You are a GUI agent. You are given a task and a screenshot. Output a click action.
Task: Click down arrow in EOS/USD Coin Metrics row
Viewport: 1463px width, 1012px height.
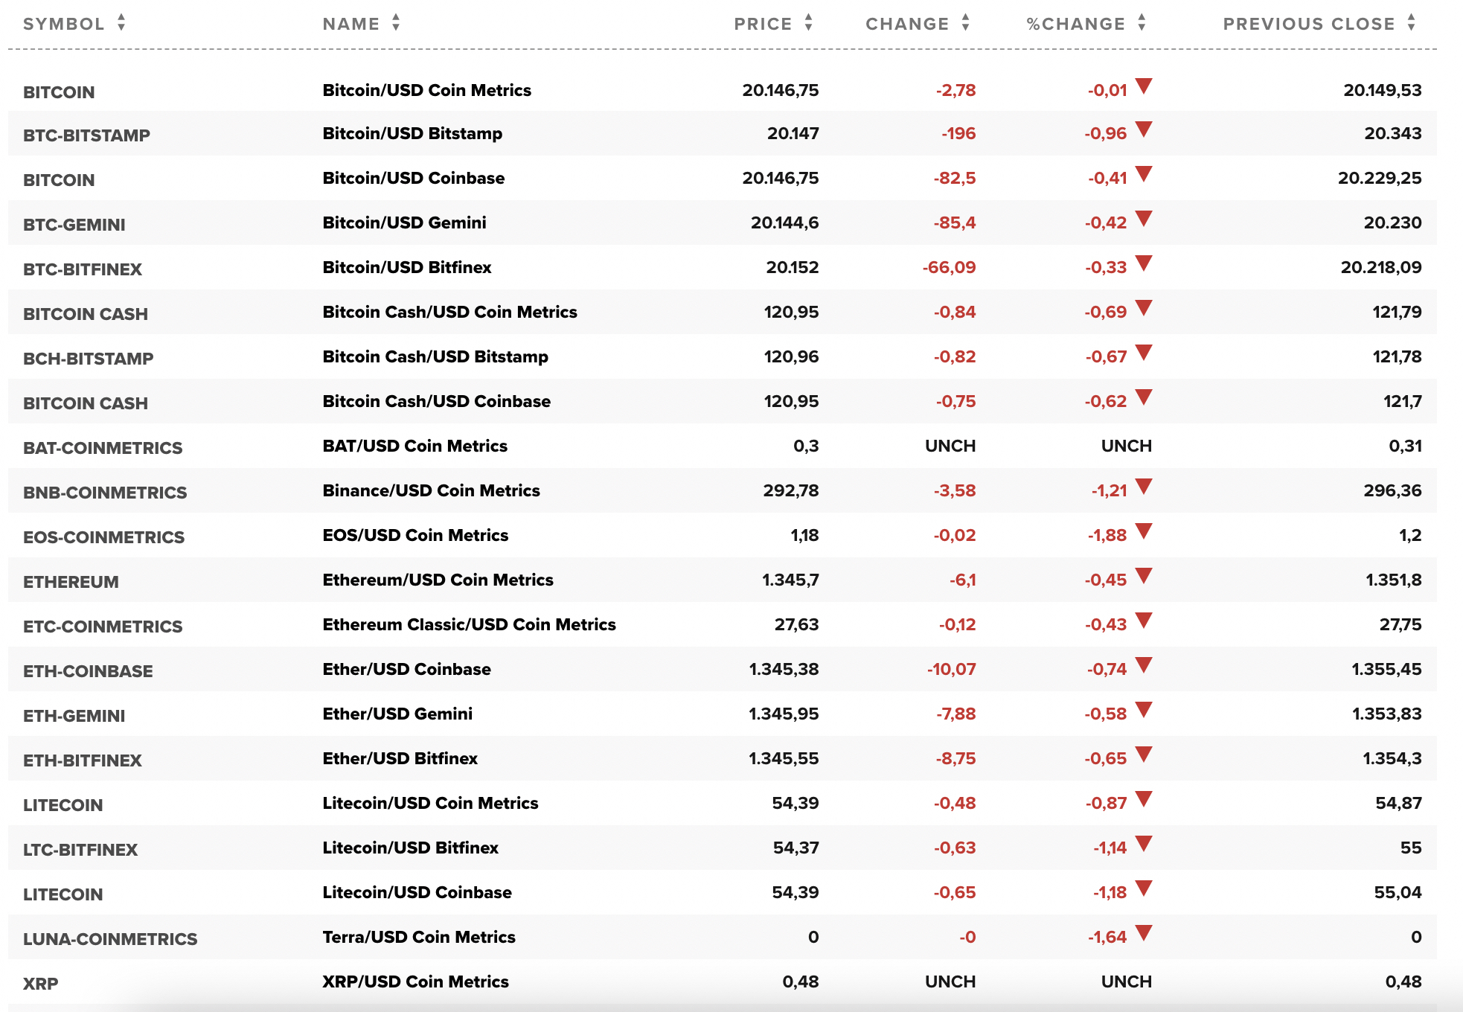1144,531
